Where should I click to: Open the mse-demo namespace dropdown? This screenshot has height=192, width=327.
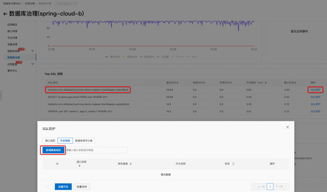coord(66,4)
